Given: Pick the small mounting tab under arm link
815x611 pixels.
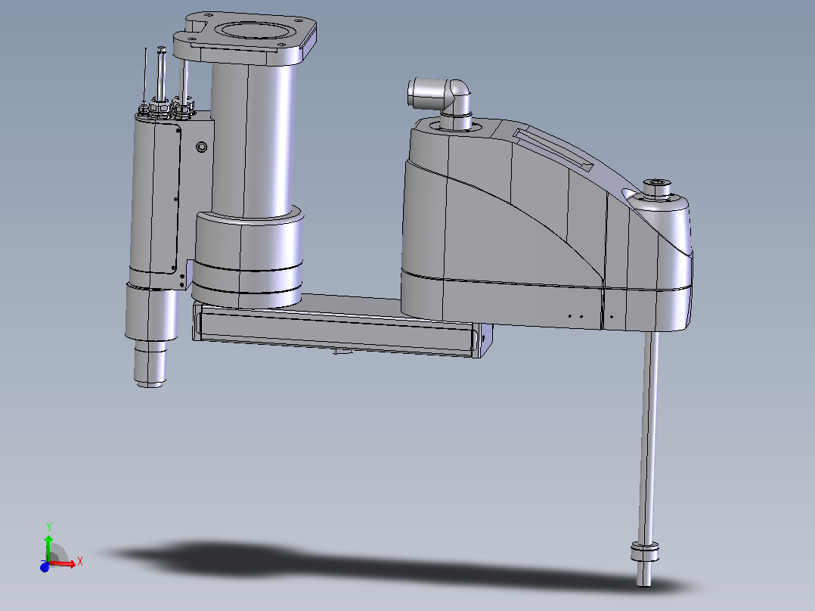Looking at the screenshot, I should tap(342, 352).
